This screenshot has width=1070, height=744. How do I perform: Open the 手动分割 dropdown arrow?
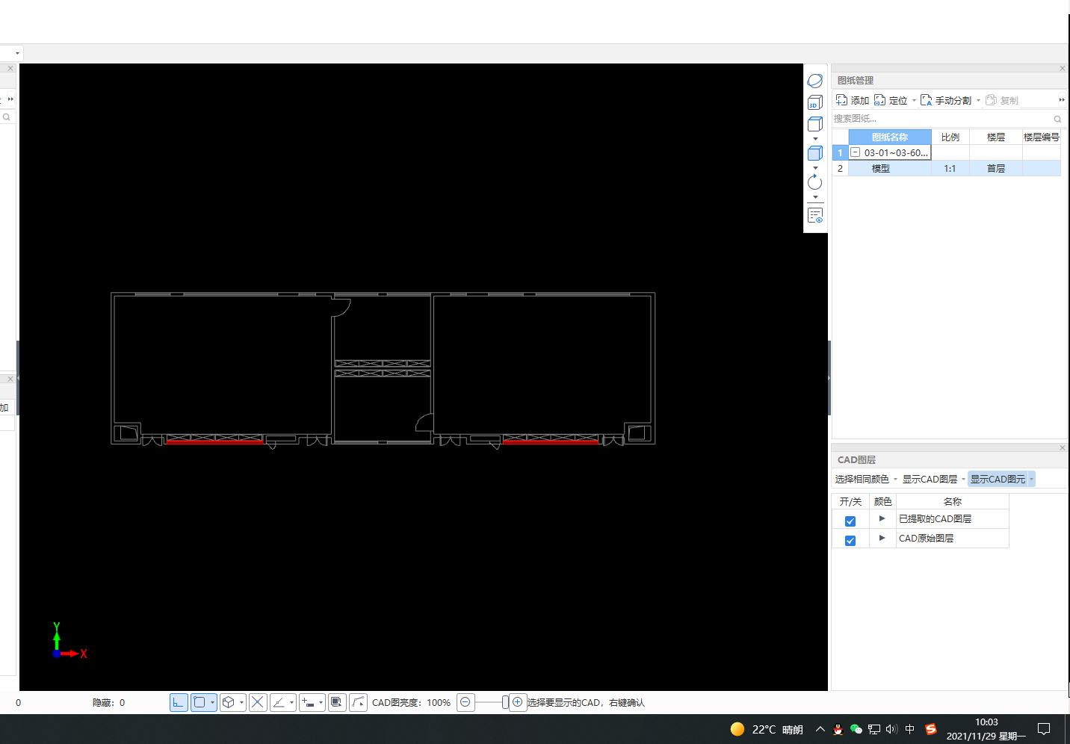[978, 100]
